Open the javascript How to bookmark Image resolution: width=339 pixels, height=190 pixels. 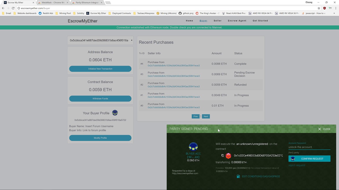click(x=314, y=13)
